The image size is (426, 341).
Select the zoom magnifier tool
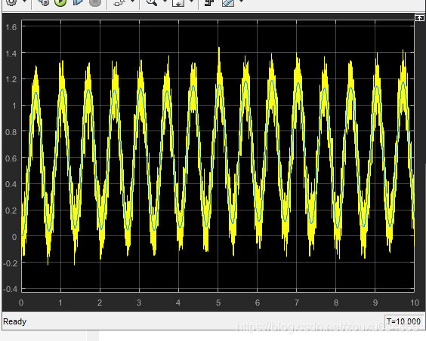click(152, 2)
